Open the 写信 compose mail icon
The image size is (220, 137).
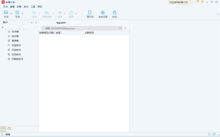(17, 12)
